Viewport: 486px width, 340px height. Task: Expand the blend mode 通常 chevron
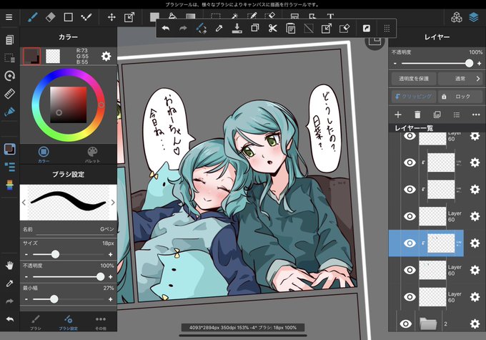tap(477, 79)
